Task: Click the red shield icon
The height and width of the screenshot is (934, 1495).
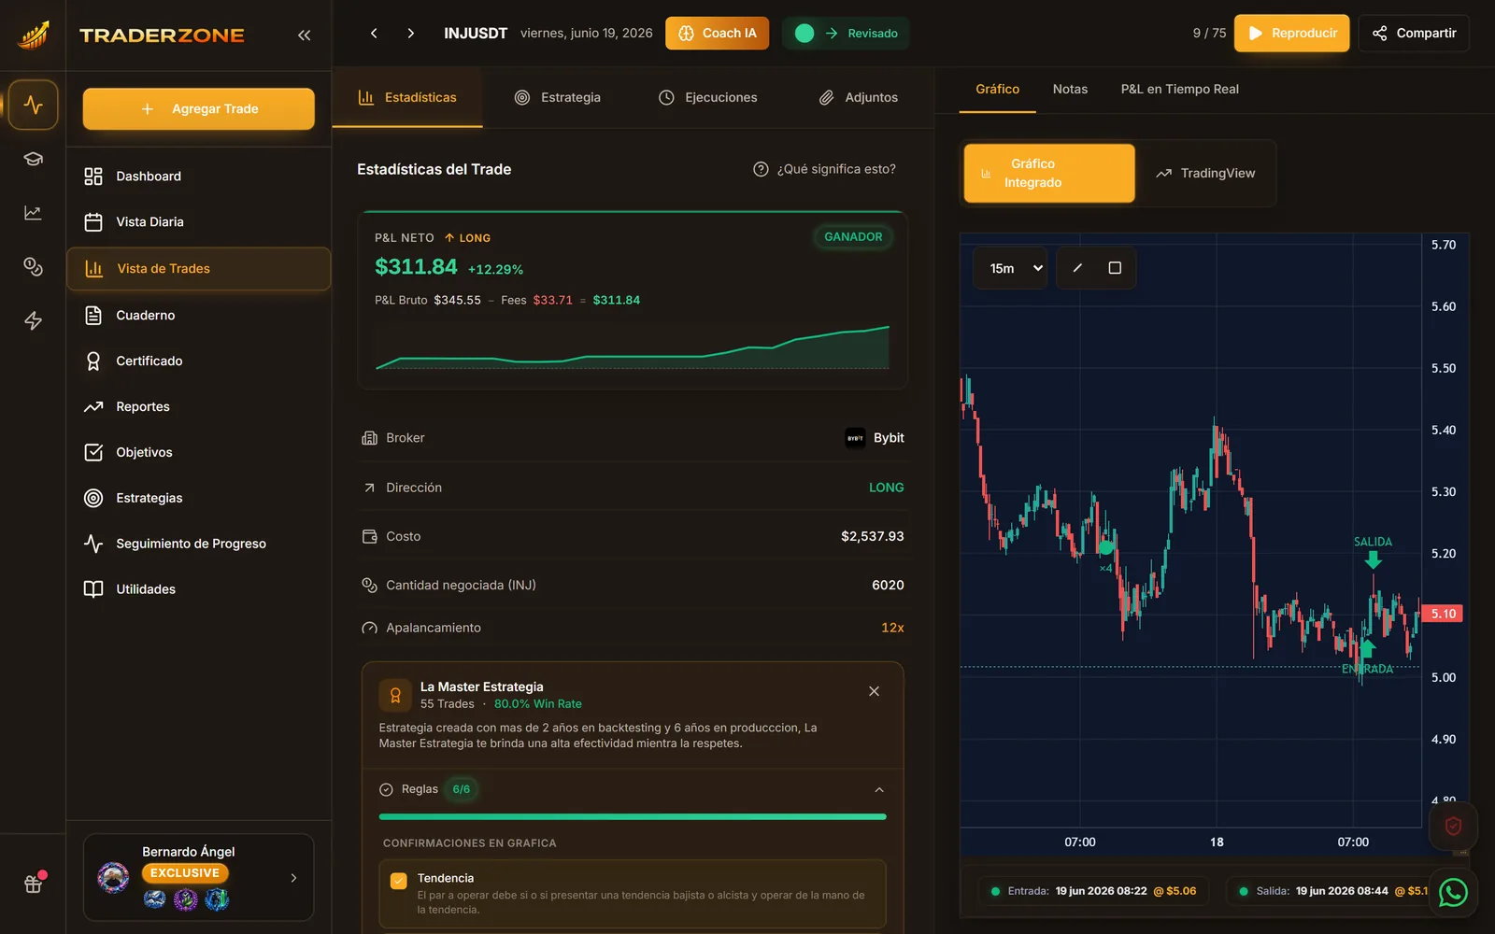Action: 1453,826
